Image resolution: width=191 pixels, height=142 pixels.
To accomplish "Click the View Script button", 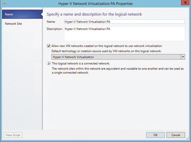I will tap(13, 135).
